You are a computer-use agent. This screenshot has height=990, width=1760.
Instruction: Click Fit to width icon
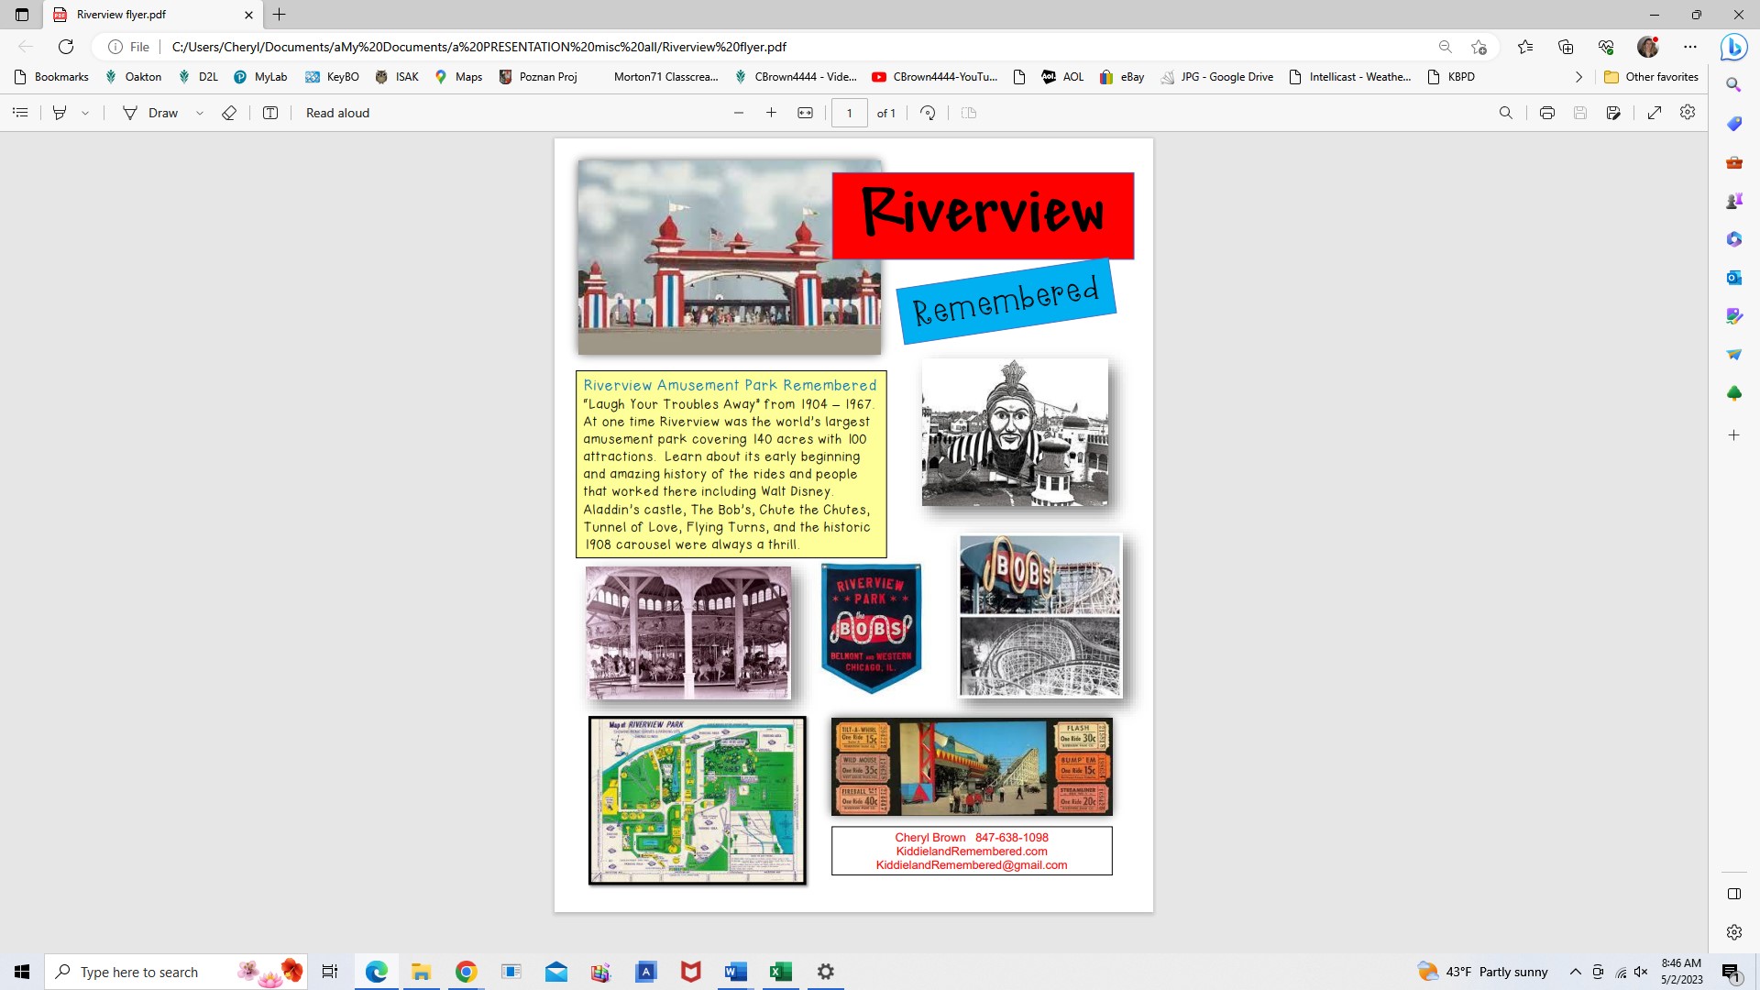point(805,113)
